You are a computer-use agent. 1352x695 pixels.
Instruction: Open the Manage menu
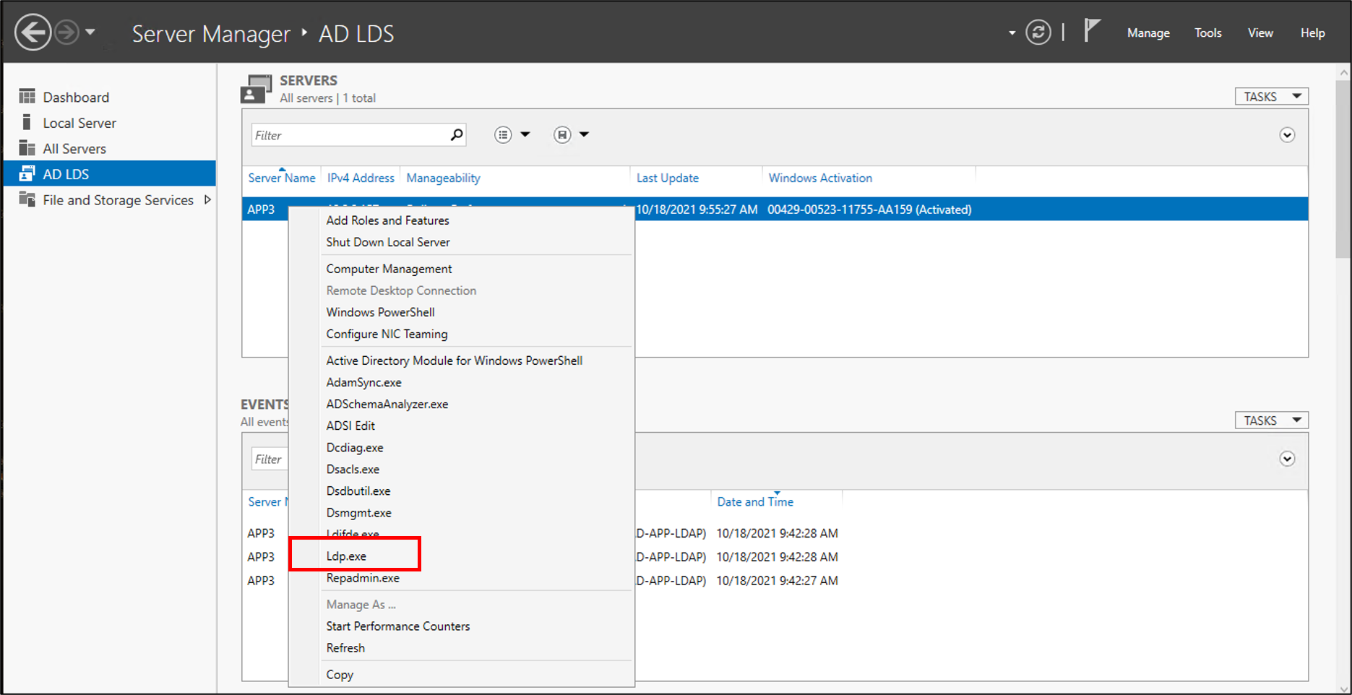click(1148, 33)
